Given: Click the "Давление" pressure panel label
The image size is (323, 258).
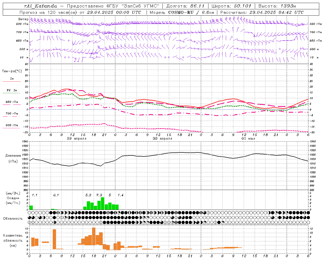Looking at the screenshot, I should click(x=13, y=156).
